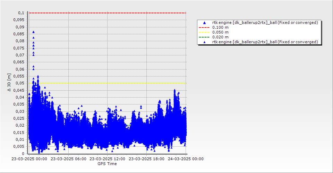Click the 0,02 y-axis label
The height and width of the screenshot is (173, 333).
coord(20,125)
